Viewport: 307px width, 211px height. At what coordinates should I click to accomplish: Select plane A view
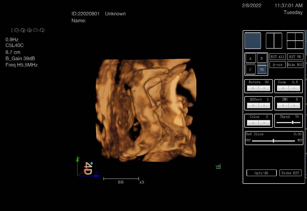[250, 59]
